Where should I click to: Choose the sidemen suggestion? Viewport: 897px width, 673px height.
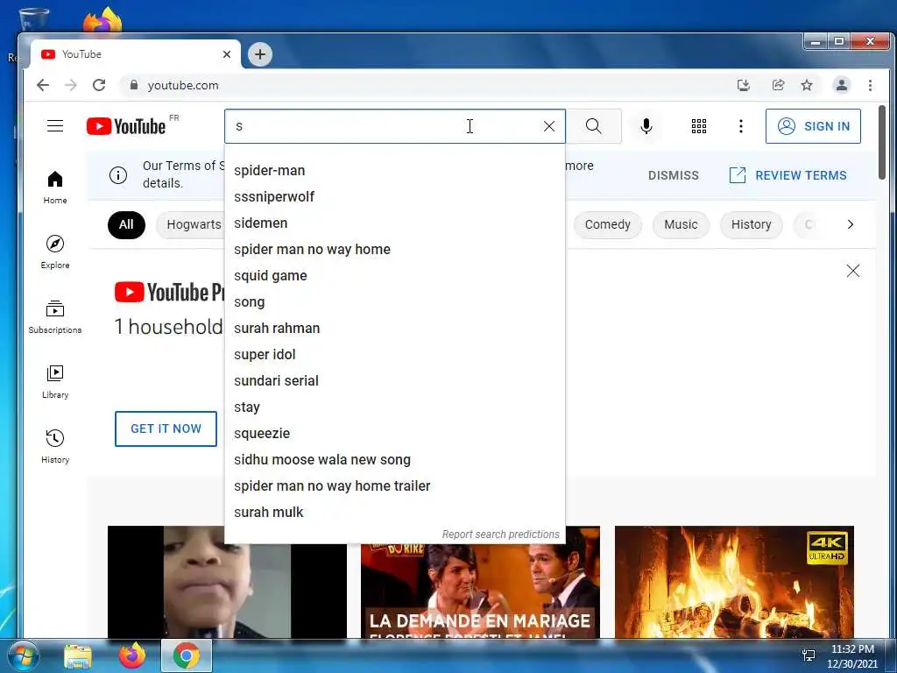pos(395,223)
